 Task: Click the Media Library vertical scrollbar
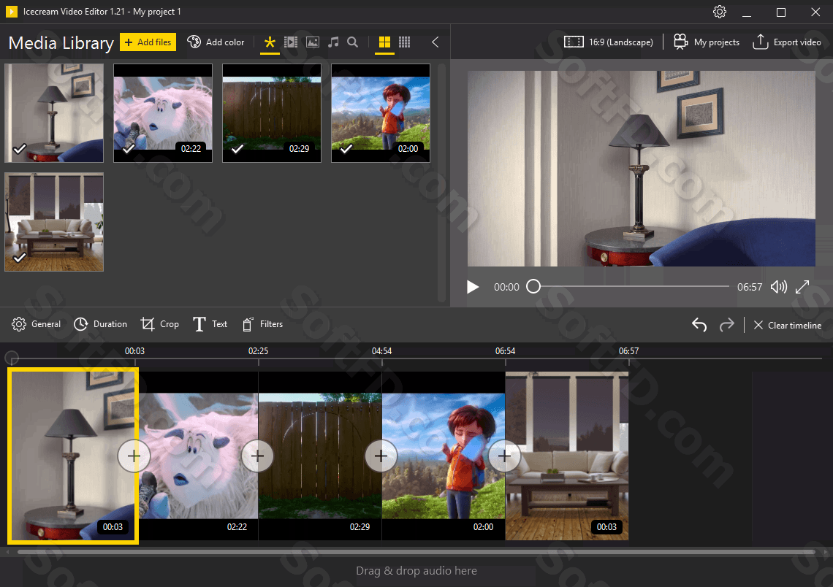click(441, 182)
